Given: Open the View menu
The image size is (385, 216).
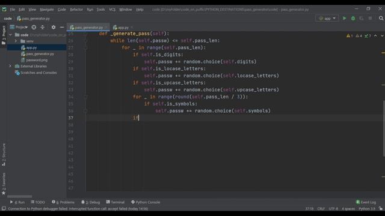Looking at the screenshot, I should tap(32, 10).
